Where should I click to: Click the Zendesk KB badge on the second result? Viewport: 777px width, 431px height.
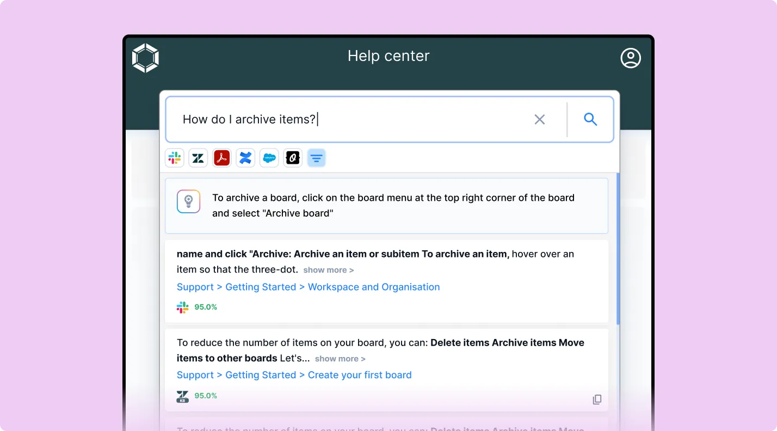tap(183, 396)
